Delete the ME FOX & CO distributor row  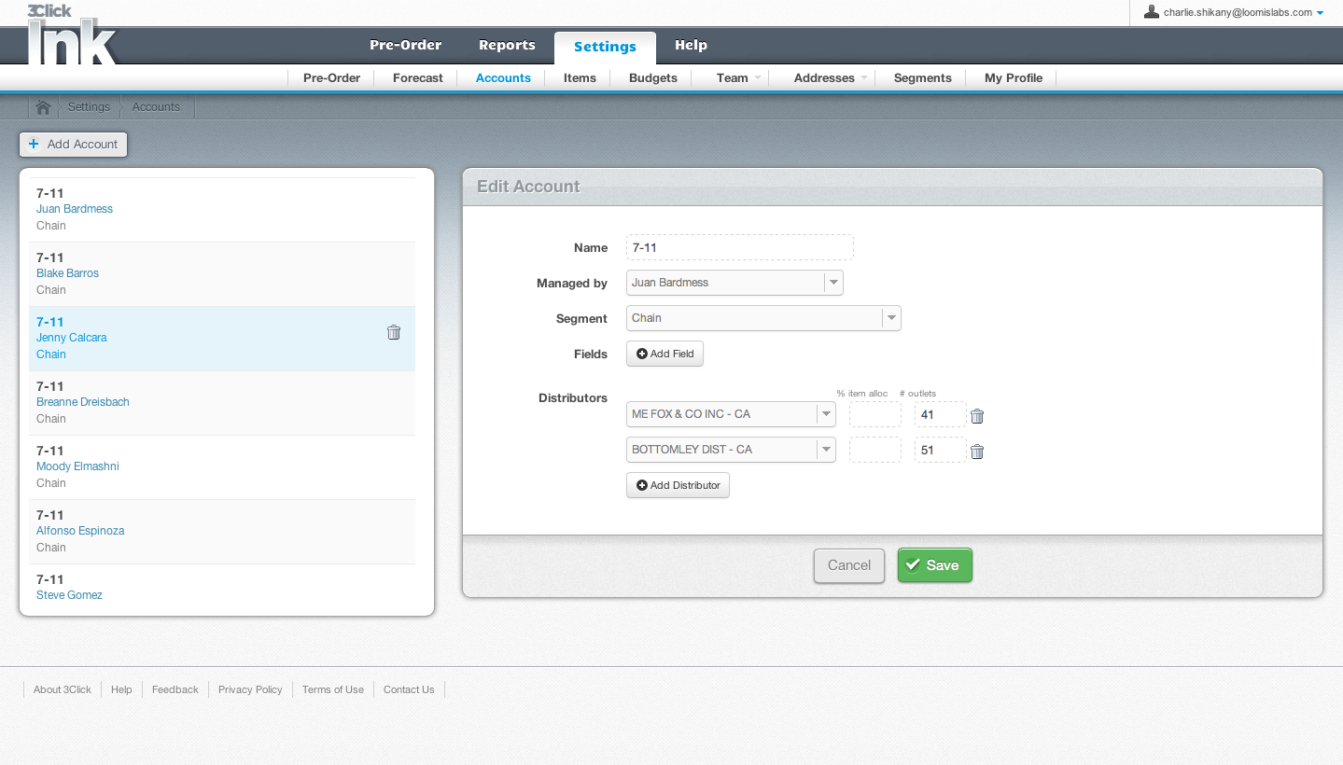pos(977,416)
